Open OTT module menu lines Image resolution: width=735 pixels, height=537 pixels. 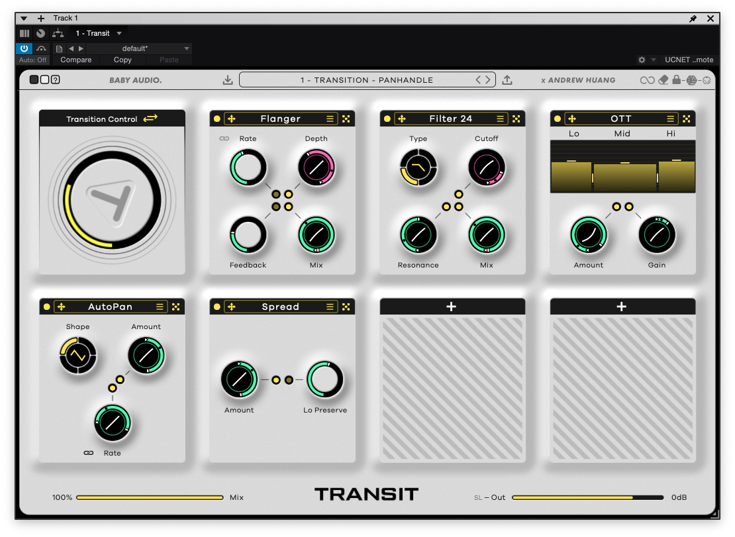[x=670, y=119]
